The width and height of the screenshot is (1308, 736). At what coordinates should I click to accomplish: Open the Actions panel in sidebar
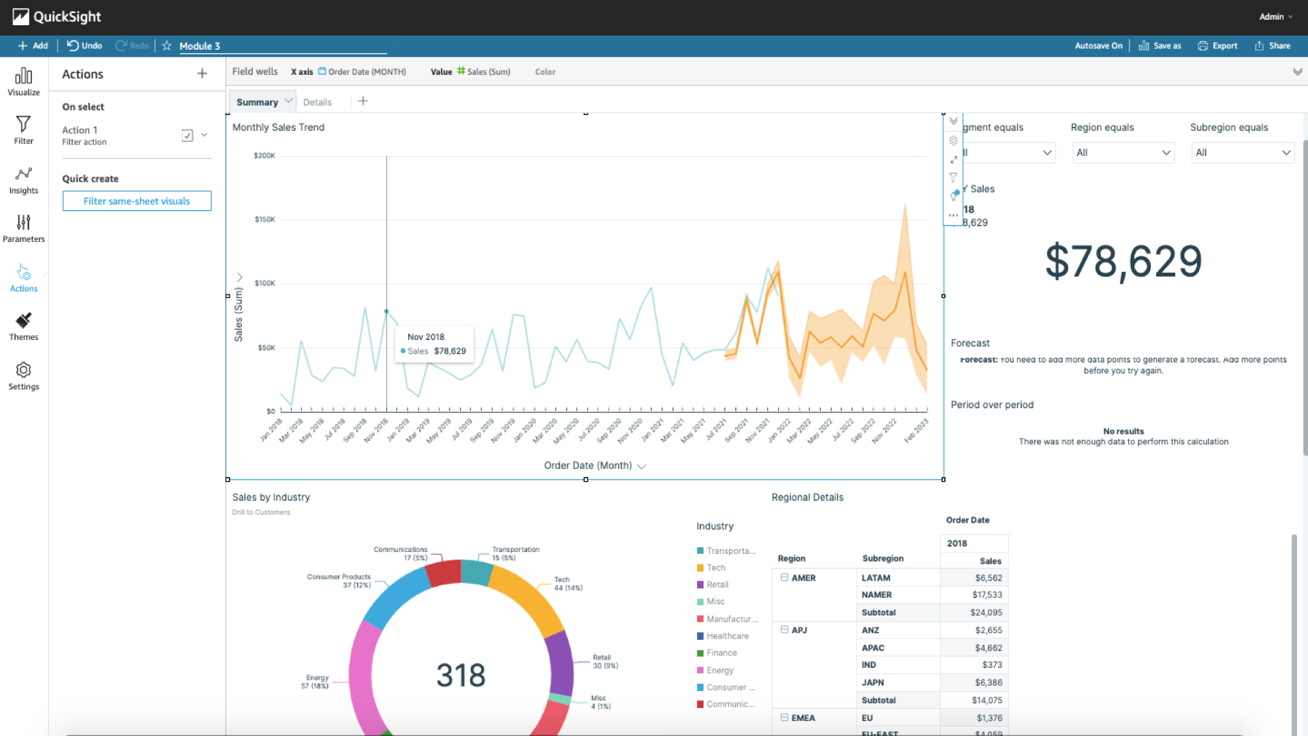pos(23,278)
